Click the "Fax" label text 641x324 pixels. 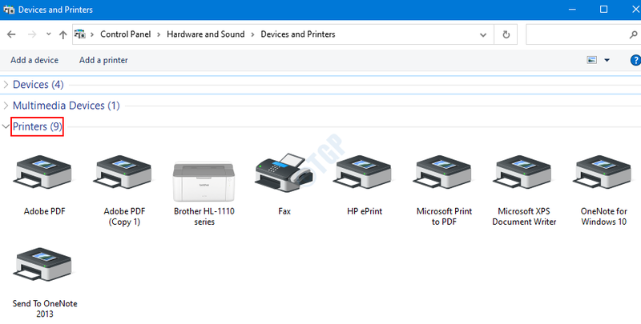(x=284, y=211)
